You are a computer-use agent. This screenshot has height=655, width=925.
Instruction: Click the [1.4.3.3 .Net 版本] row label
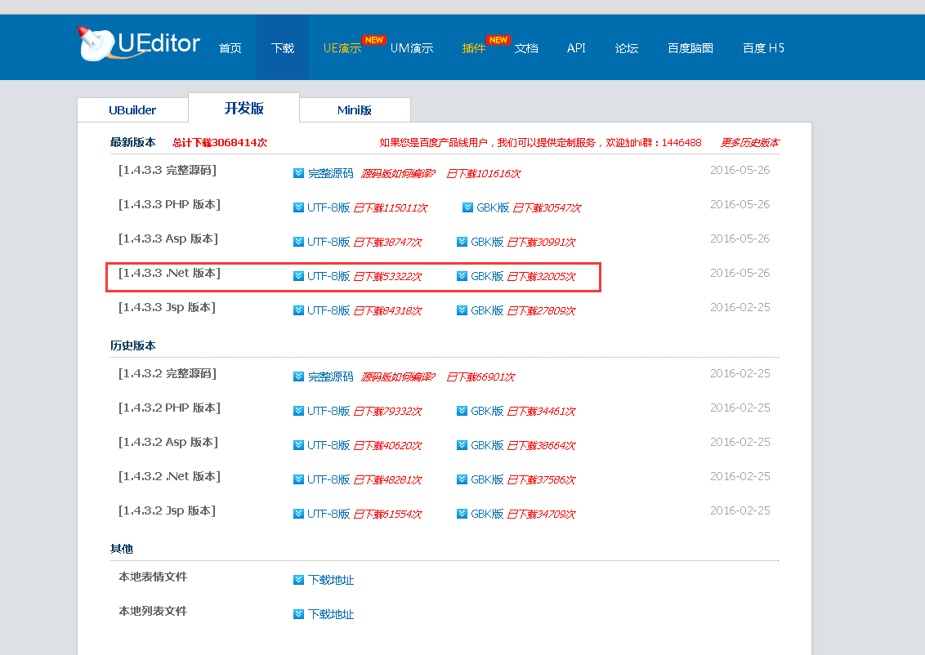coord(169,273)
